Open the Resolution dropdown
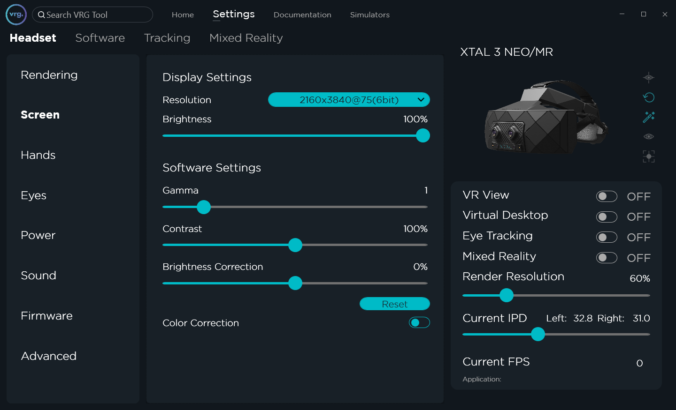 coord(349,100)
